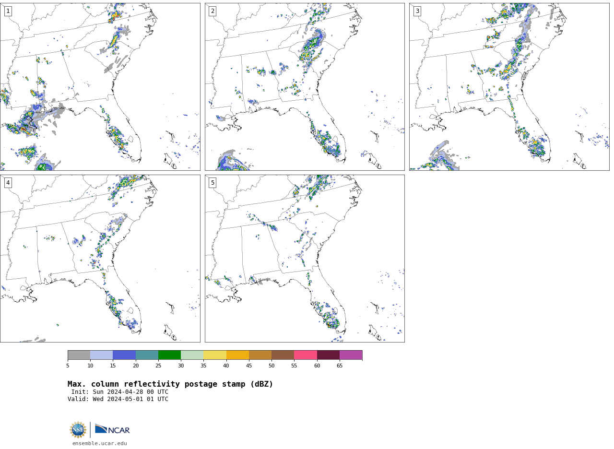614x449 pixels.
Task: Select the tan 45-50 dBZ swatch
Action: point(260,355)
